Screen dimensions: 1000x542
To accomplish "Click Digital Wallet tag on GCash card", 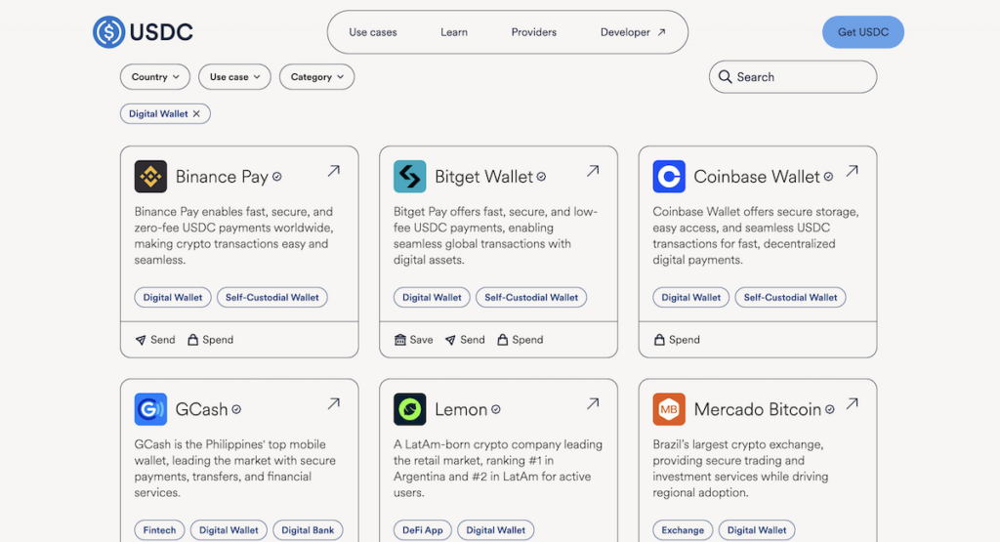I will [229, 530].
